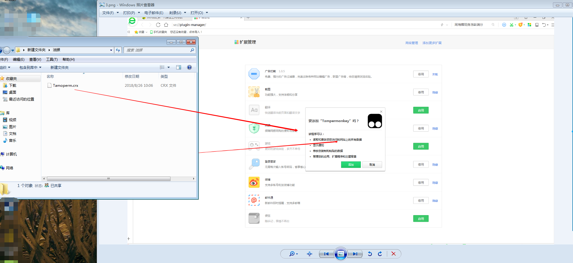Click the horizontal scrollbar thumb in Explorer
Image resolution: width=573 pixels, height=263 pixels.
click(109, 179)
